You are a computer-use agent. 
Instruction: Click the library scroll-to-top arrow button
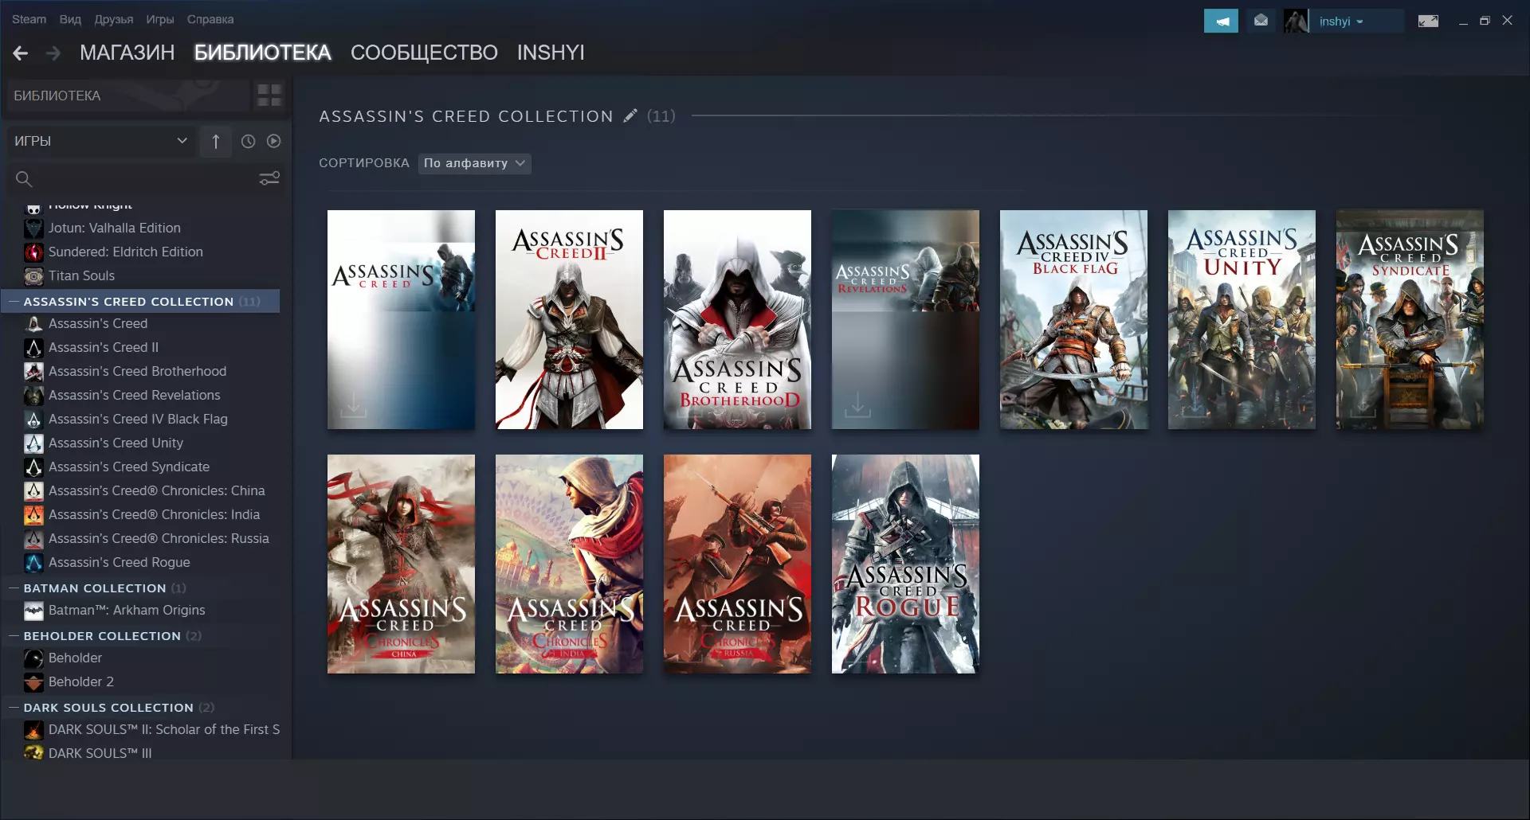(x=215, y=141)
